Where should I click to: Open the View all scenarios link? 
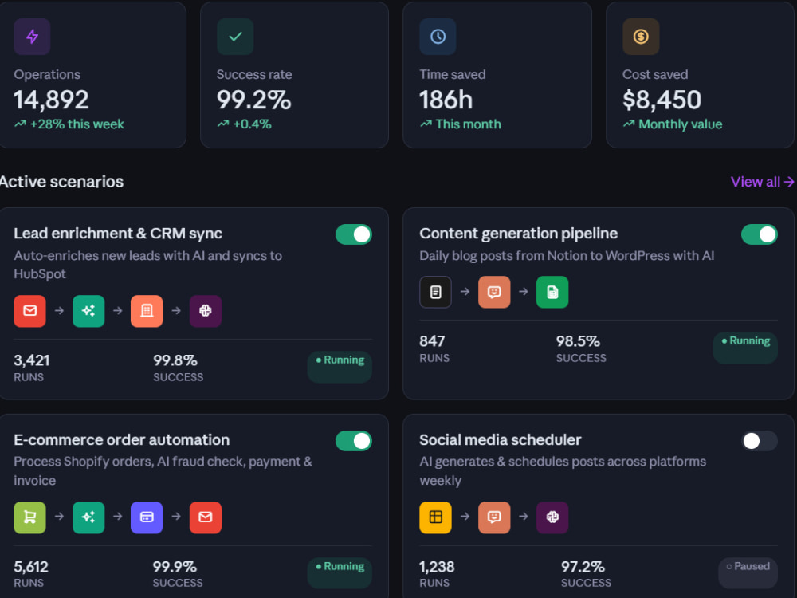tap(762, 182)
